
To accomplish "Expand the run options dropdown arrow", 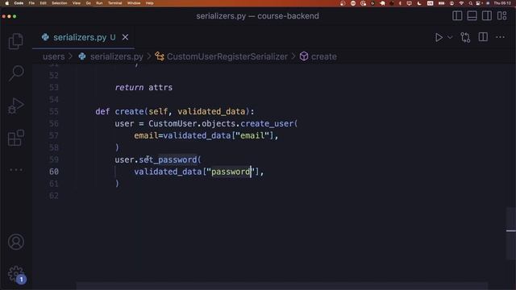I will point(450,37).
